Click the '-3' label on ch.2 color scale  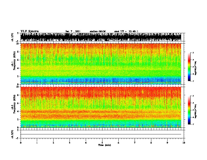click(x=193, y=96)
